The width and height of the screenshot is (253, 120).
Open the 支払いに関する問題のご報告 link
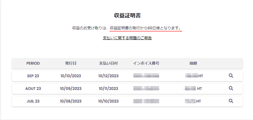(127, 38)
